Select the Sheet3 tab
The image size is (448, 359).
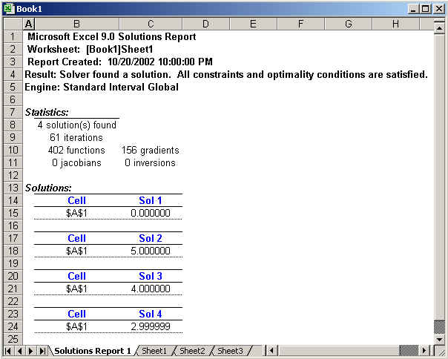coord(230,351)
